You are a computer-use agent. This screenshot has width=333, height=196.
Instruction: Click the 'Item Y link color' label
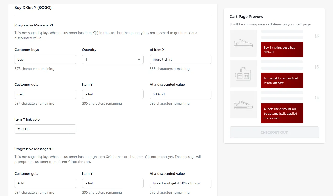28,119
